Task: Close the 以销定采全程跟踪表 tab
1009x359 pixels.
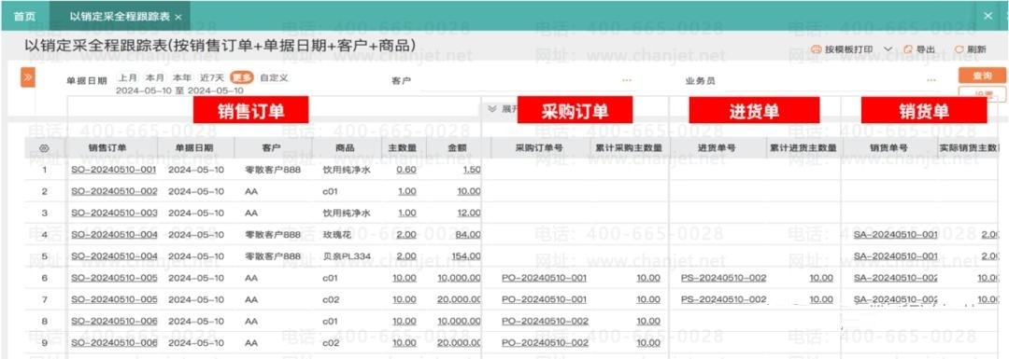Action: (x=178, y=17)
